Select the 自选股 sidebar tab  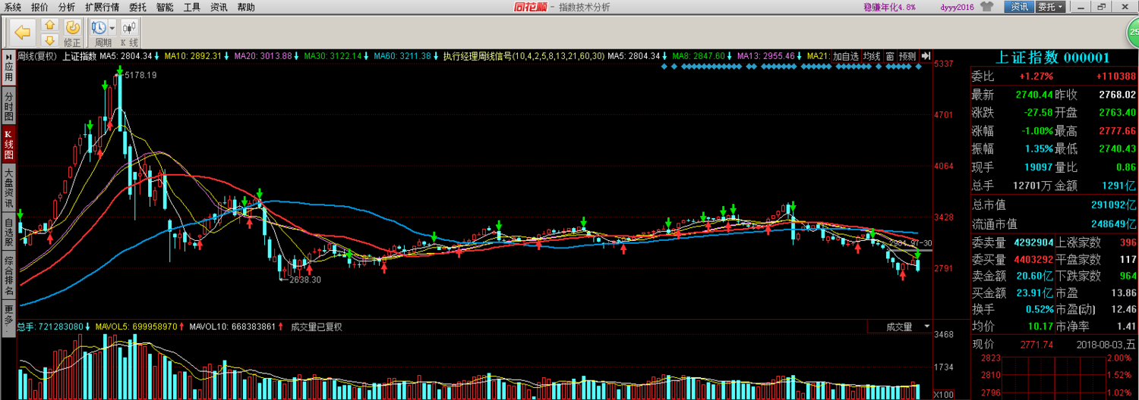[x=9, y=232]
